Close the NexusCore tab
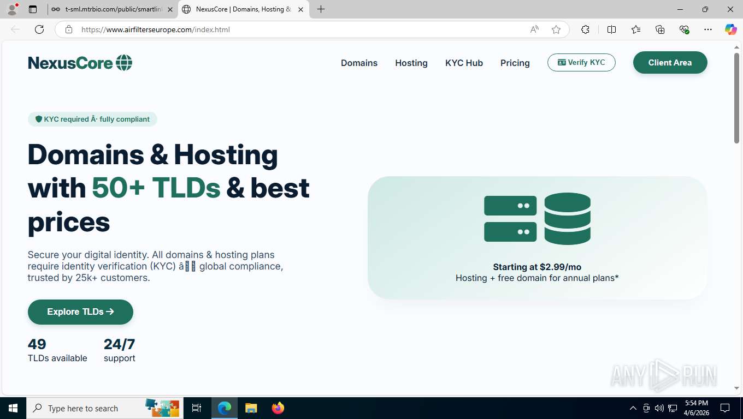The height and width of the screenshot is (419, 743). point(300,9)
